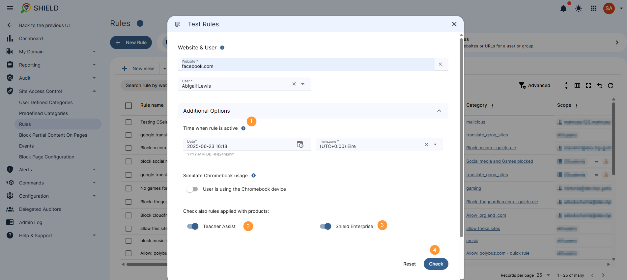This screenshot has height=280, width=627.
Task: Click info icon beside Simulate Chromebook usage
Action: [254, 176]
